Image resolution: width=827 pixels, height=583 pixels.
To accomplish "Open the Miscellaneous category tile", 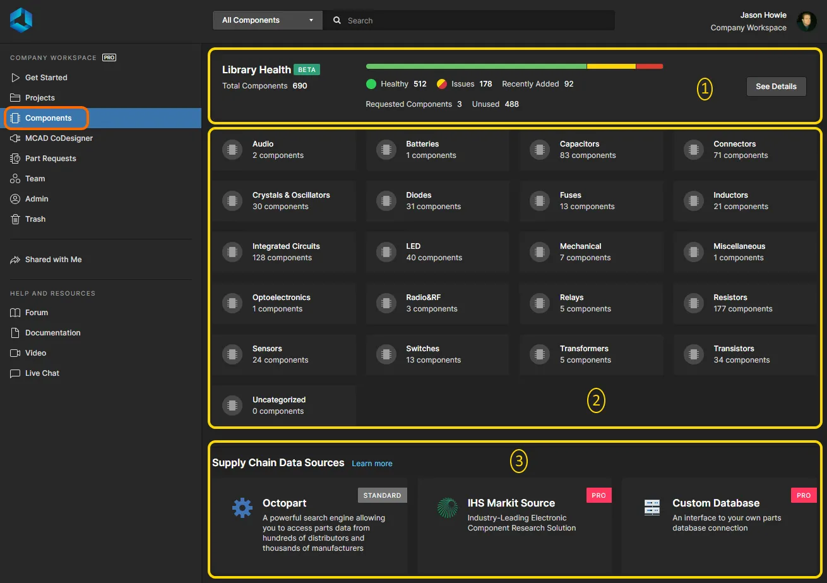I will 745,252.
